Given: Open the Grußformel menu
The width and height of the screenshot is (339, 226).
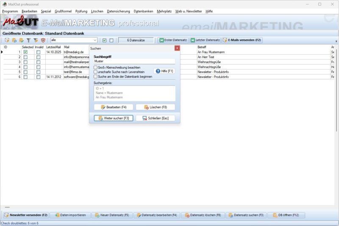Looking at the screenshot, I should pos(63,11).
